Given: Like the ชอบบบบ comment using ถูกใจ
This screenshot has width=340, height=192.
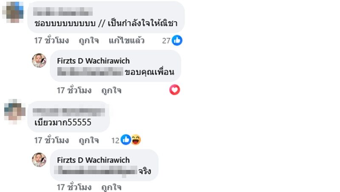Looking at the screenshot, I should (x=89, y=40).
